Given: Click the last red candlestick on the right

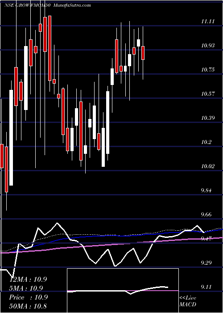Looking at the screenshot, I should tap(143, 53).
